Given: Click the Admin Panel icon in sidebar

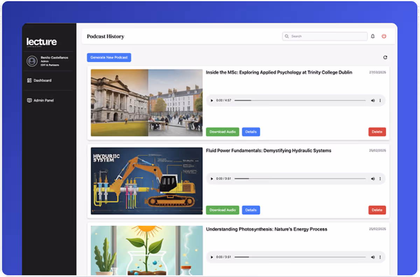Looking at the screenshot, I should [29, 100].
